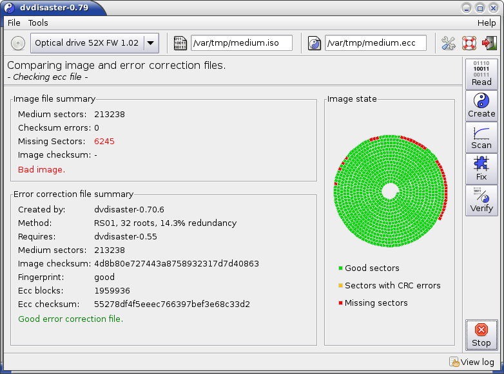This screenshot has height=374, width=504.
Task: Select the Optical drive 52X combo box
Action: [x=86, y=43]
